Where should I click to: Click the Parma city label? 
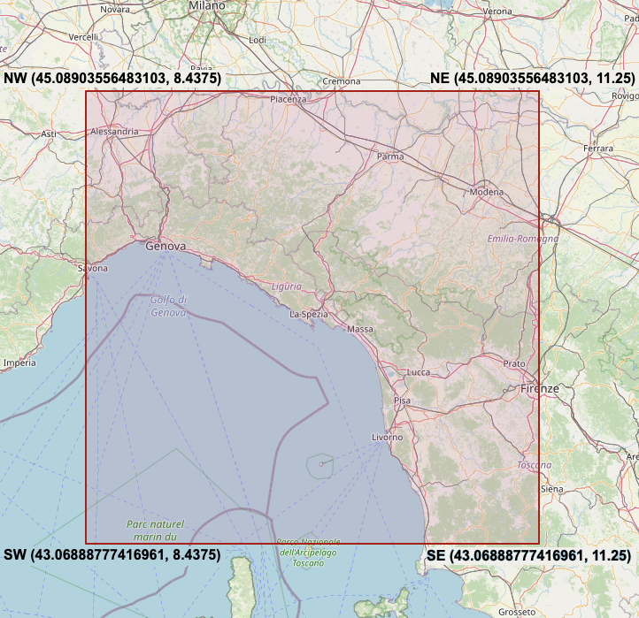point(390,156)
